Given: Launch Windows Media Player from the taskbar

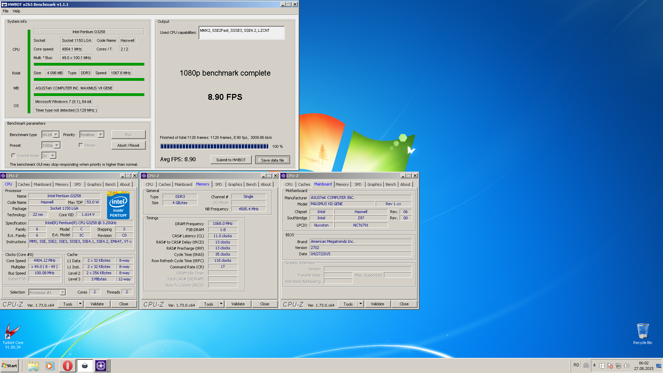Looking at the screenshot, I should point(50,366).
